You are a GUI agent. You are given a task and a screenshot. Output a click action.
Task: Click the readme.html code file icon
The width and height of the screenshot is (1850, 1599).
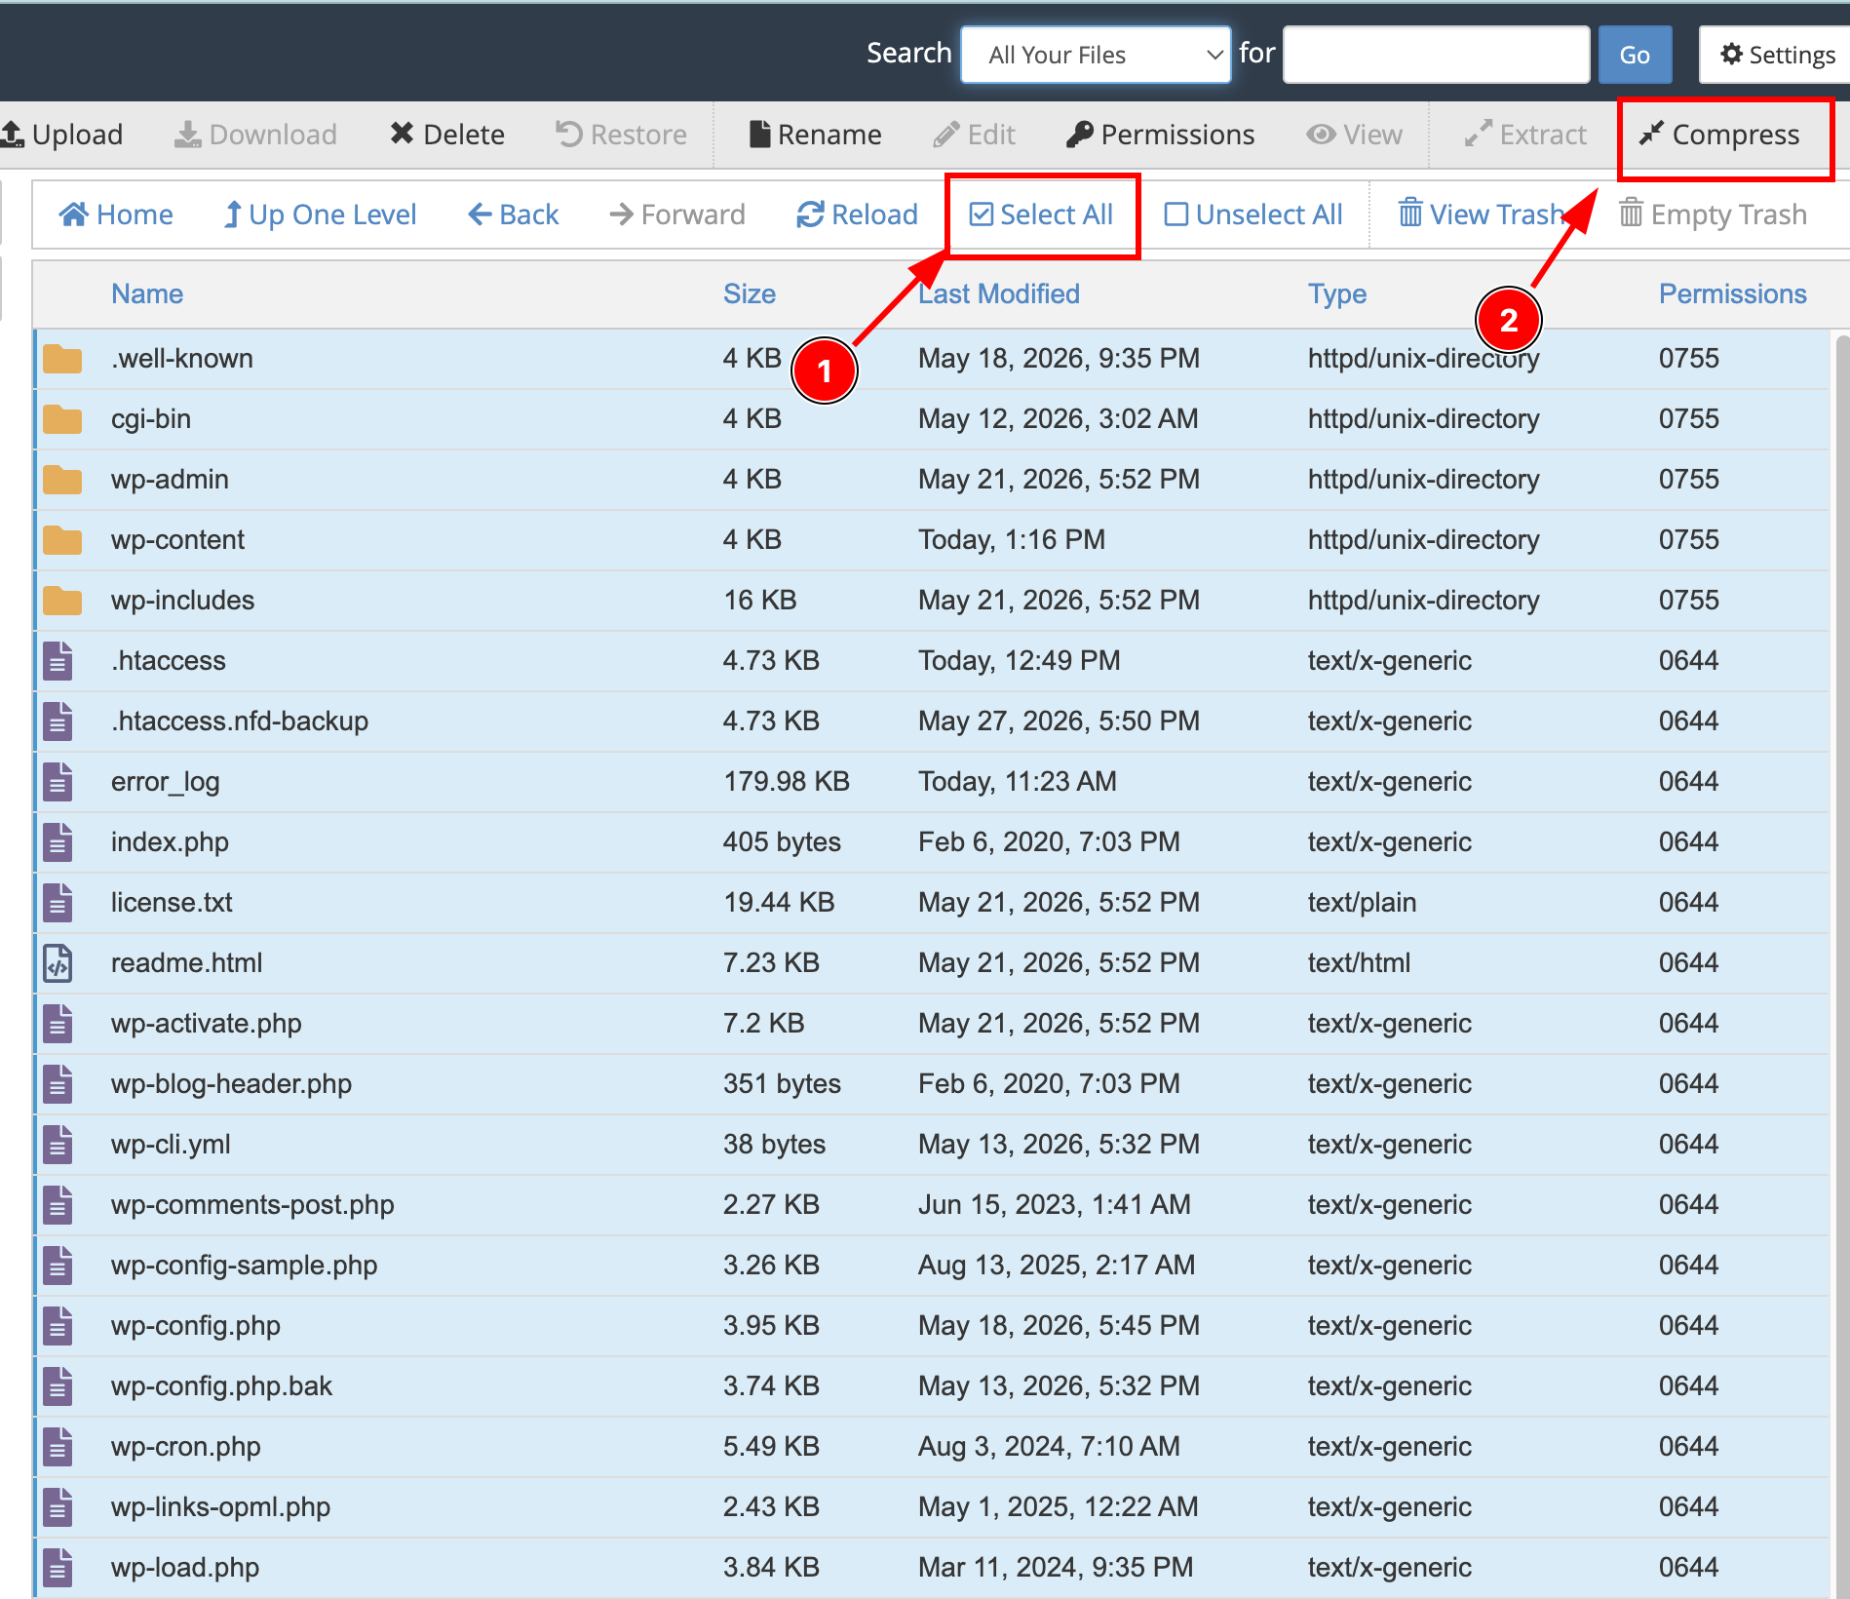[x=58, y=963]
